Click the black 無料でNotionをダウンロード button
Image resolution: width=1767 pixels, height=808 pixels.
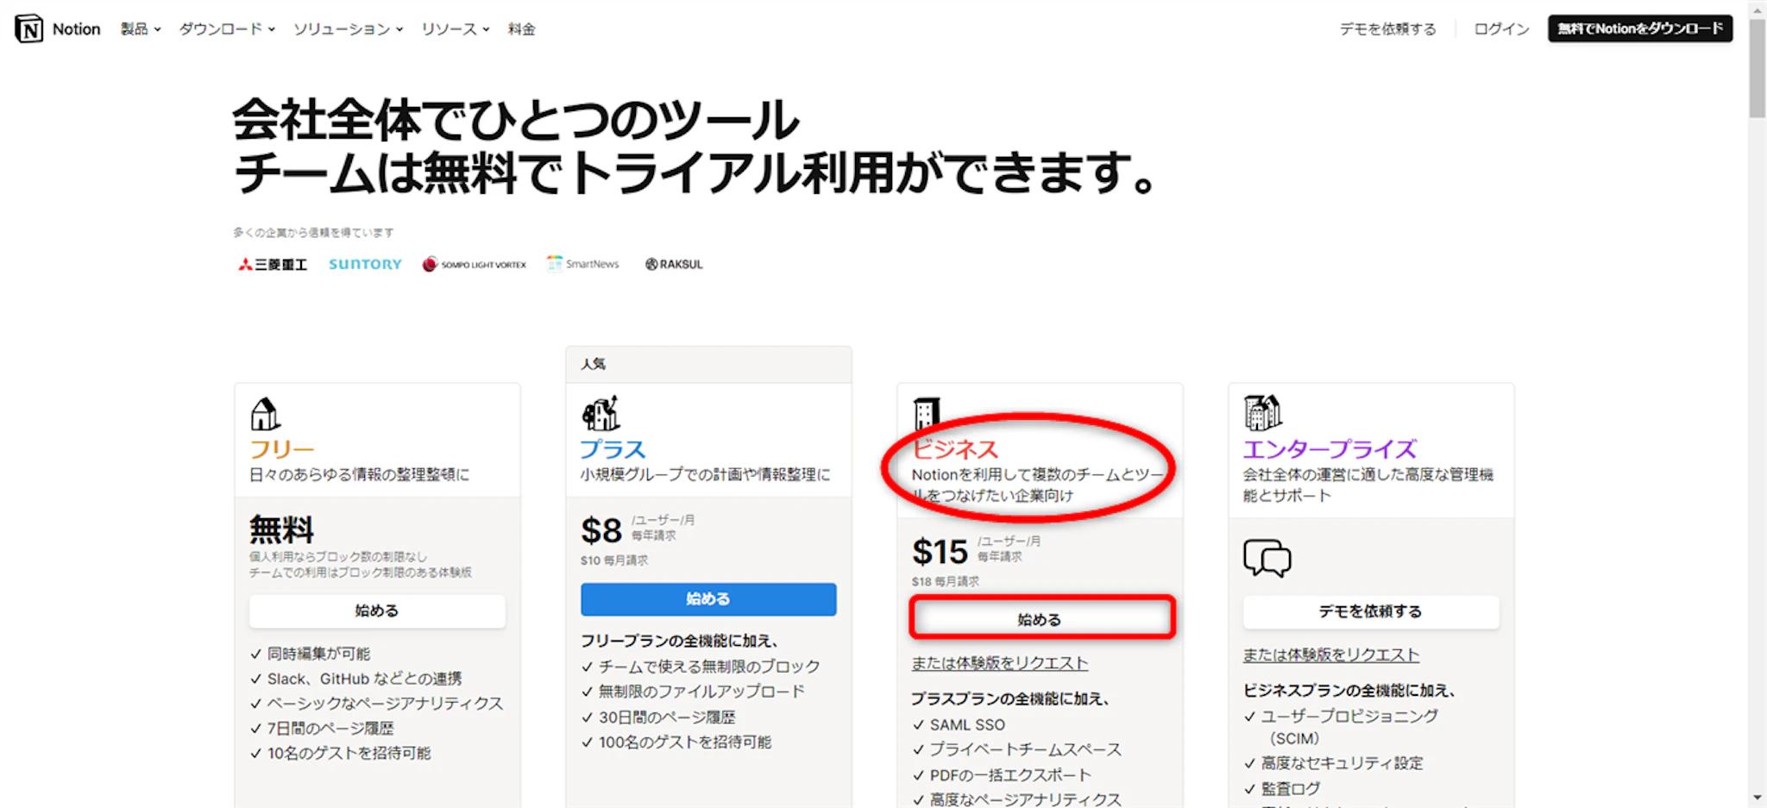coord(1639,28)
